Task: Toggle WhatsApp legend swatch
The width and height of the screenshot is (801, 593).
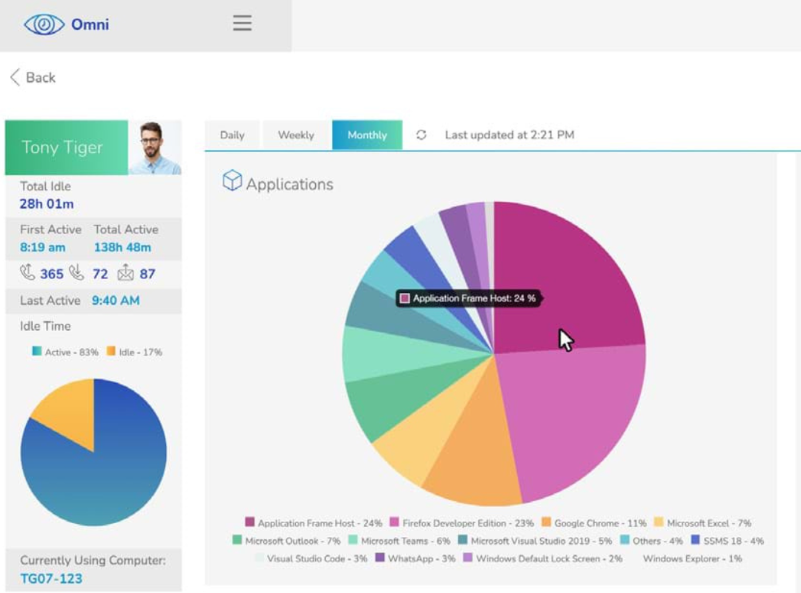Action: pos(380,558)
